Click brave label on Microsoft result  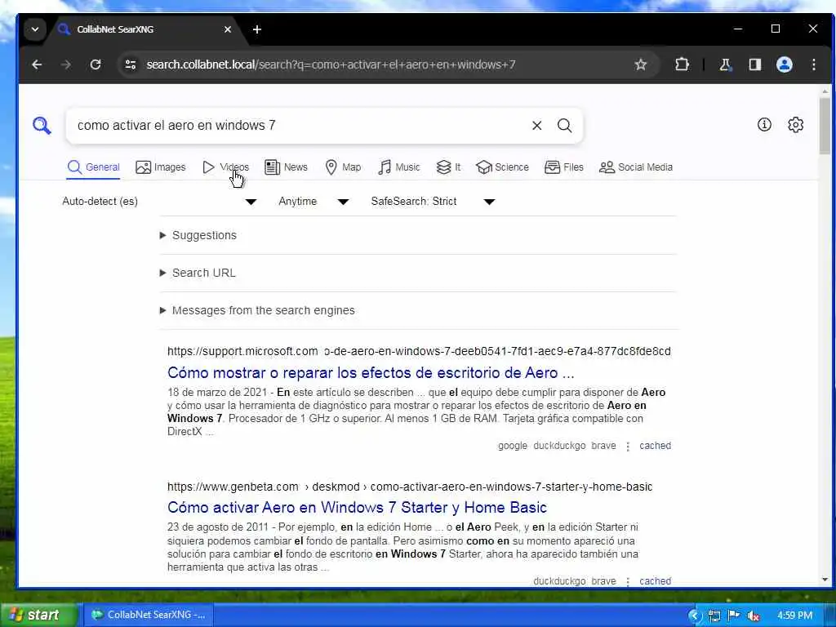point(603,446)
